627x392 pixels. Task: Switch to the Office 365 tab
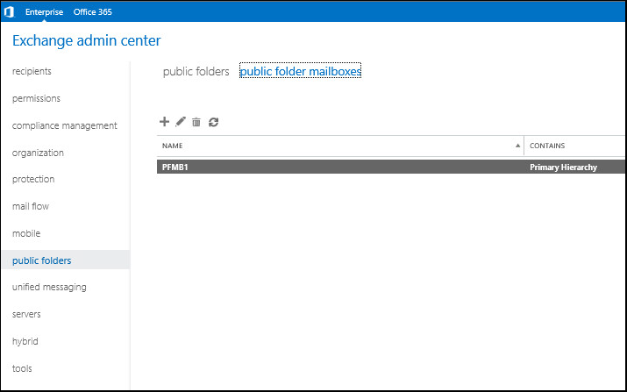[92, 12]
